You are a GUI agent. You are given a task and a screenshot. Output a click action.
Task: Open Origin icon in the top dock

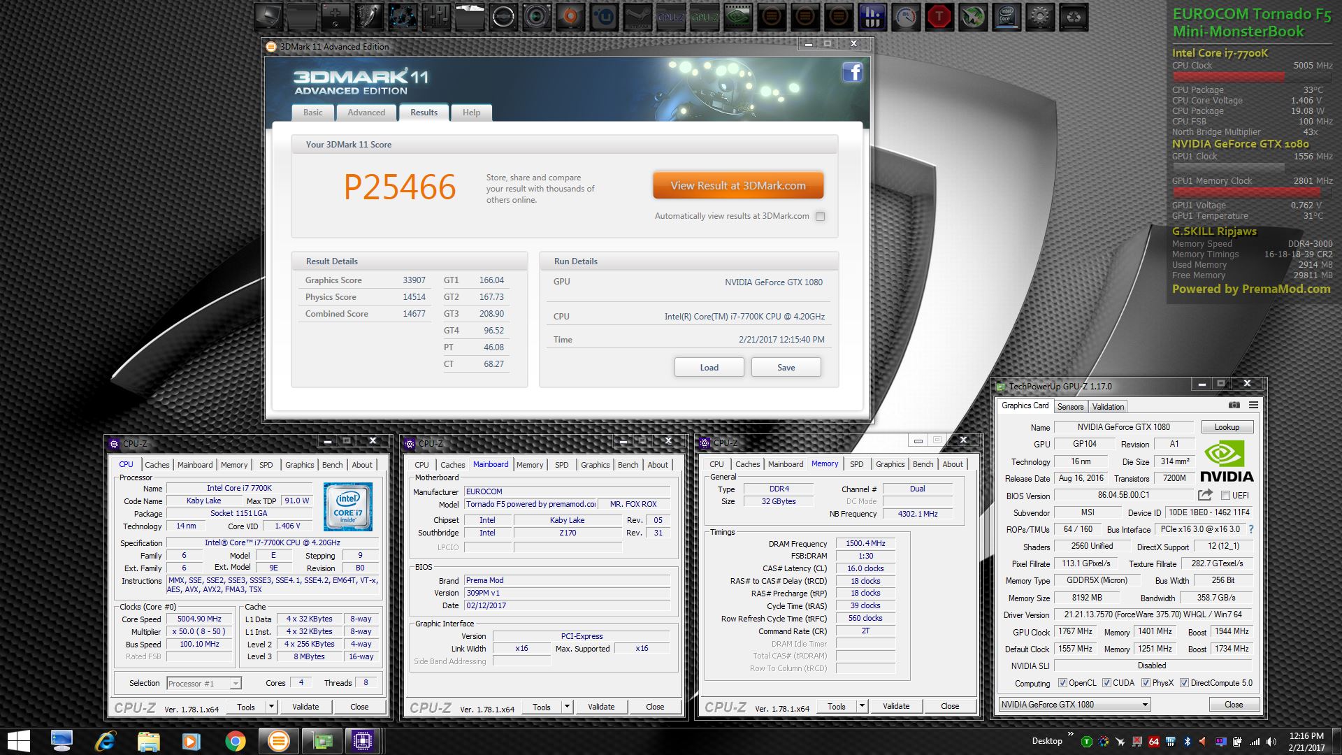(x=570, y=17)
